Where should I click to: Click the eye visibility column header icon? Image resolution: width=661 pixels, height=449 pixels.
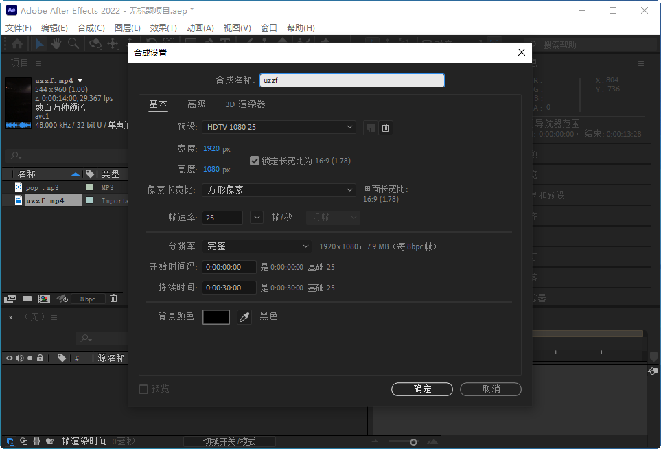[9, 358]
